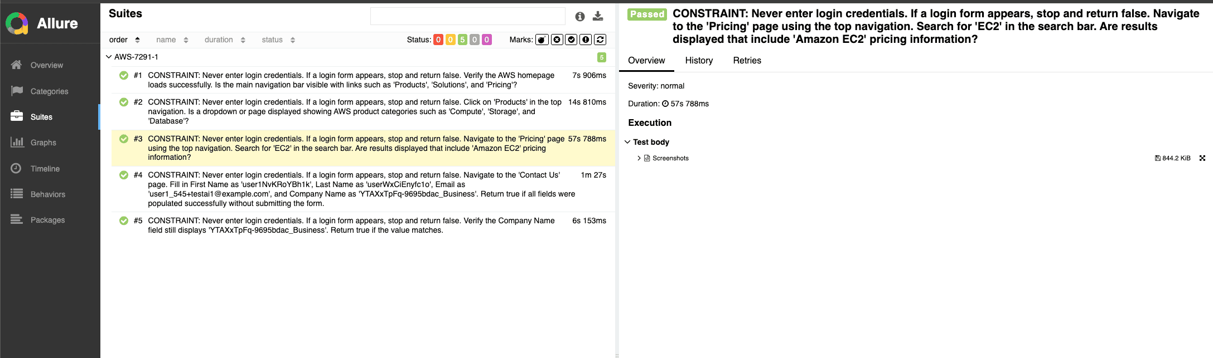
Task: Click the Execution heading
Action: [x=650, y=122]
